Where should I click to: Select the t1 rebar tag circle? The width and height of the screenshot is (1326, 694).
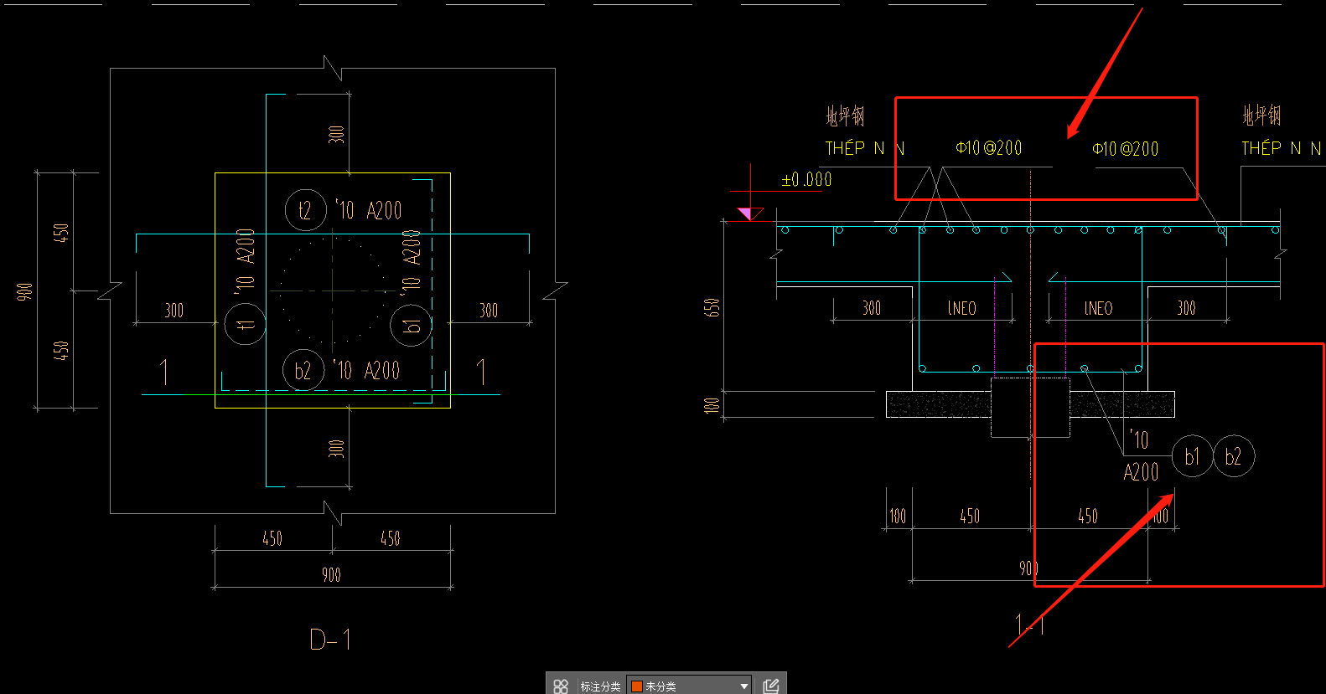click(245, 324)
